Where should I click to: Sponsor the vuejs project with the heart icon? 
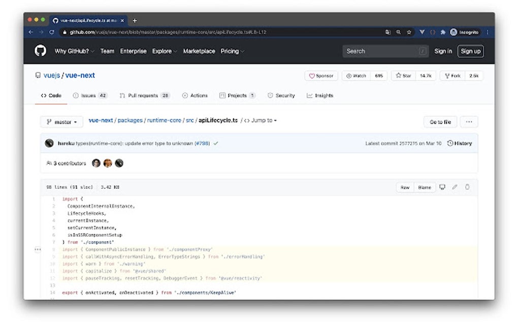click(320, 75)
